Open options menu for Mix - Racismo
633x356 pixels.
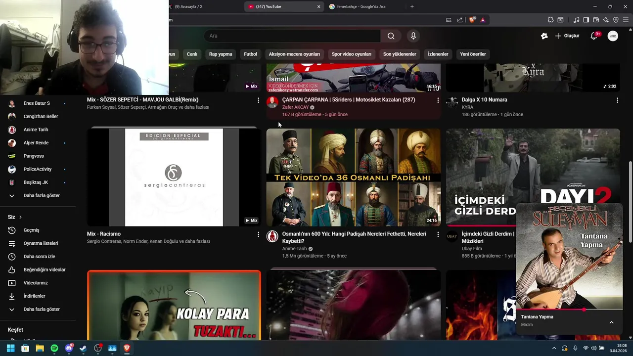258,234
